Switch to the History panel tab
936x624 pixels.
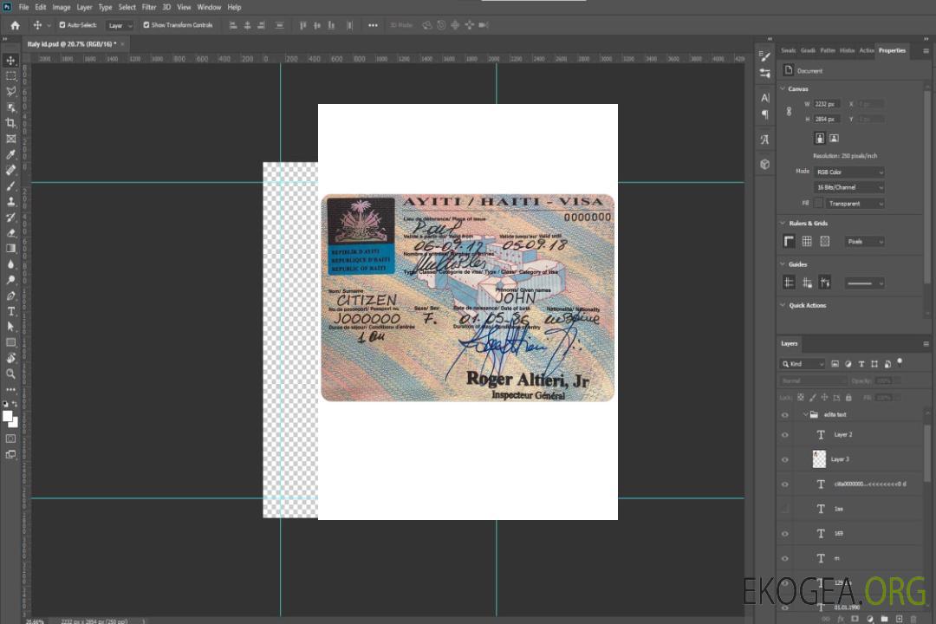tap(847, 51)
